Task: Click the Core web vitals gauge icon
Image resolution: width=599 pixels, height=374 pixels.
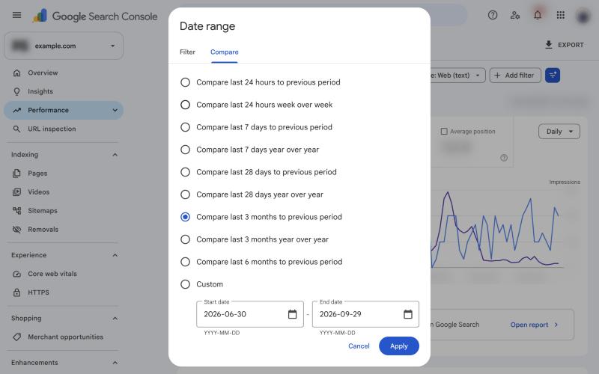Action: 16,274
